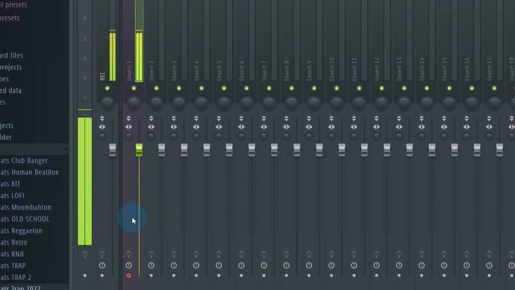Image resolution: width=515 pixels, height=290 pixels.
Task: Open the Retro folder in browser
Action: pyautogui.click(x=14, y=242)
